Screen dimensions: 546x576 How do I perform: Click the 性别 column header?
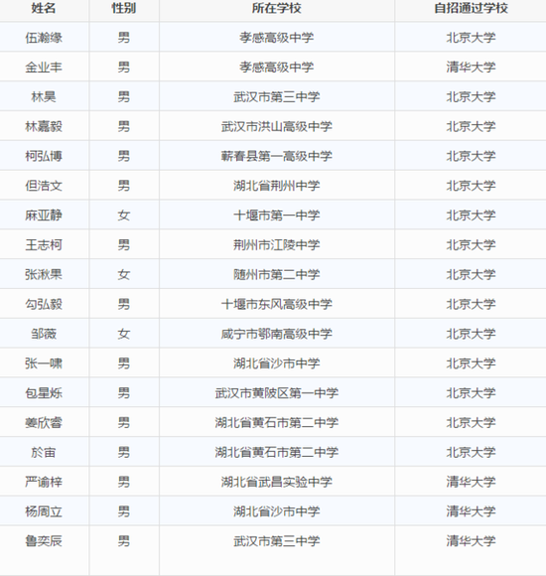click(124, 8)
